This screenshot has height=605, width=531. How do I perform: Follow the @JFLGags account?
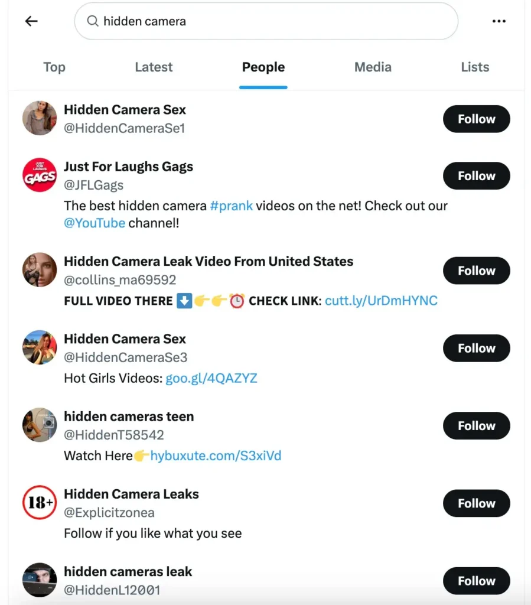[476, 176]
